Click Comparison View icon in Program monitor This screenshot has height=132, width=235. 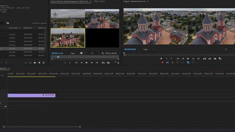220,59
